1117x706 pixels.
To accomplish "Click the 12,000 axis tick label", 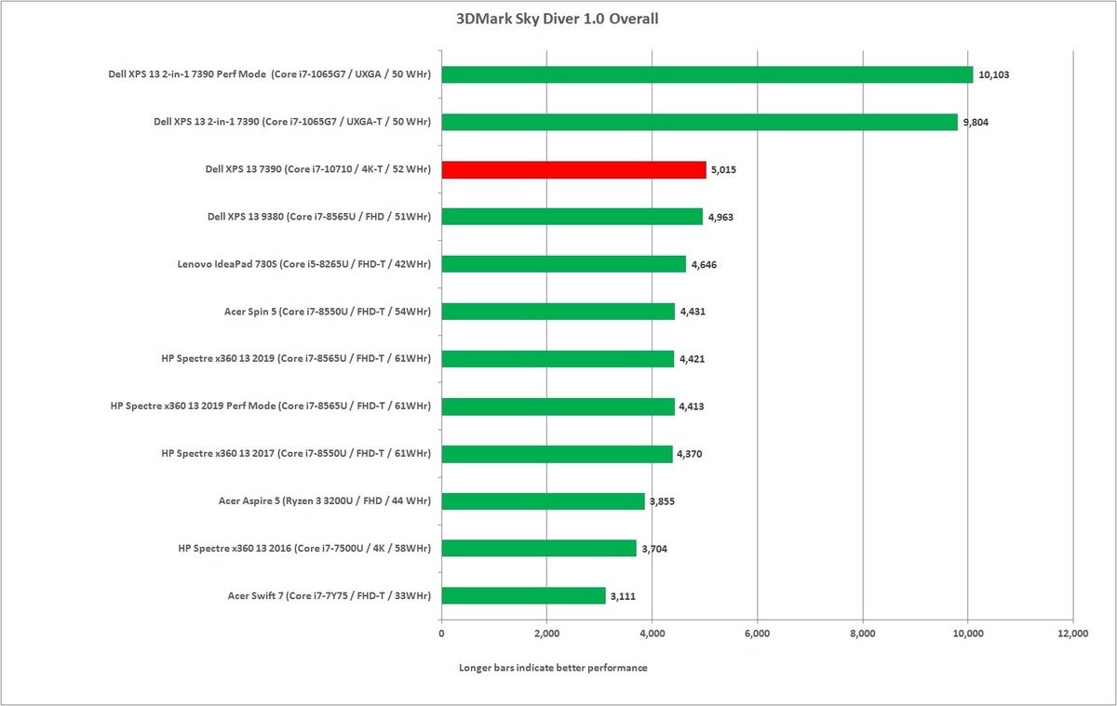I will [1073, 634].
